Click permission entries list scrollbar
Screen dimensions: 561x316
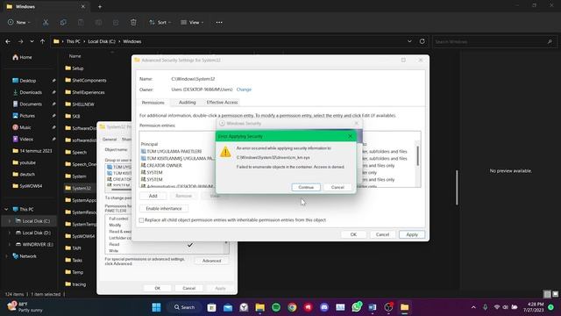tap(417, 156)
